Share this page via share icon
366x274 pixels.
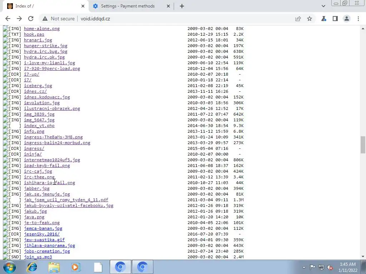[x=298, y=19]
